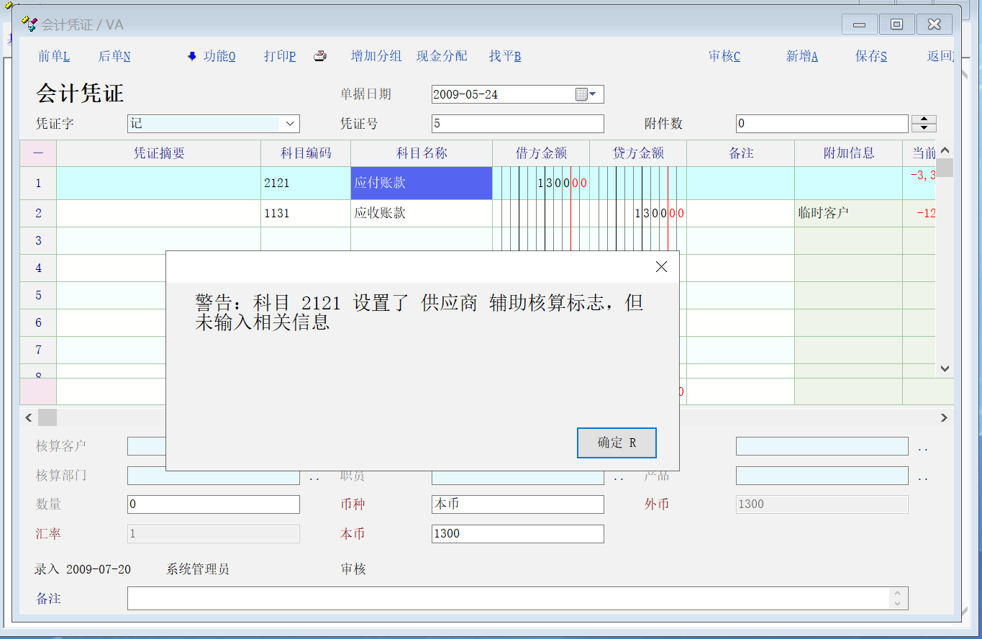Image resolution: width=982 pixels, height=639 pixels.
Task: Click the grid's vertical scrollbar up arrow
Action: (x=945, y=150)
